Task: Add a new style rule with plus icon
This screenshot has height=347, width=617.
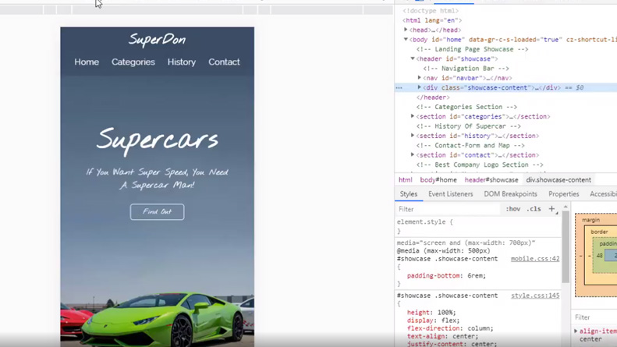Action: [x=552, y=209]
